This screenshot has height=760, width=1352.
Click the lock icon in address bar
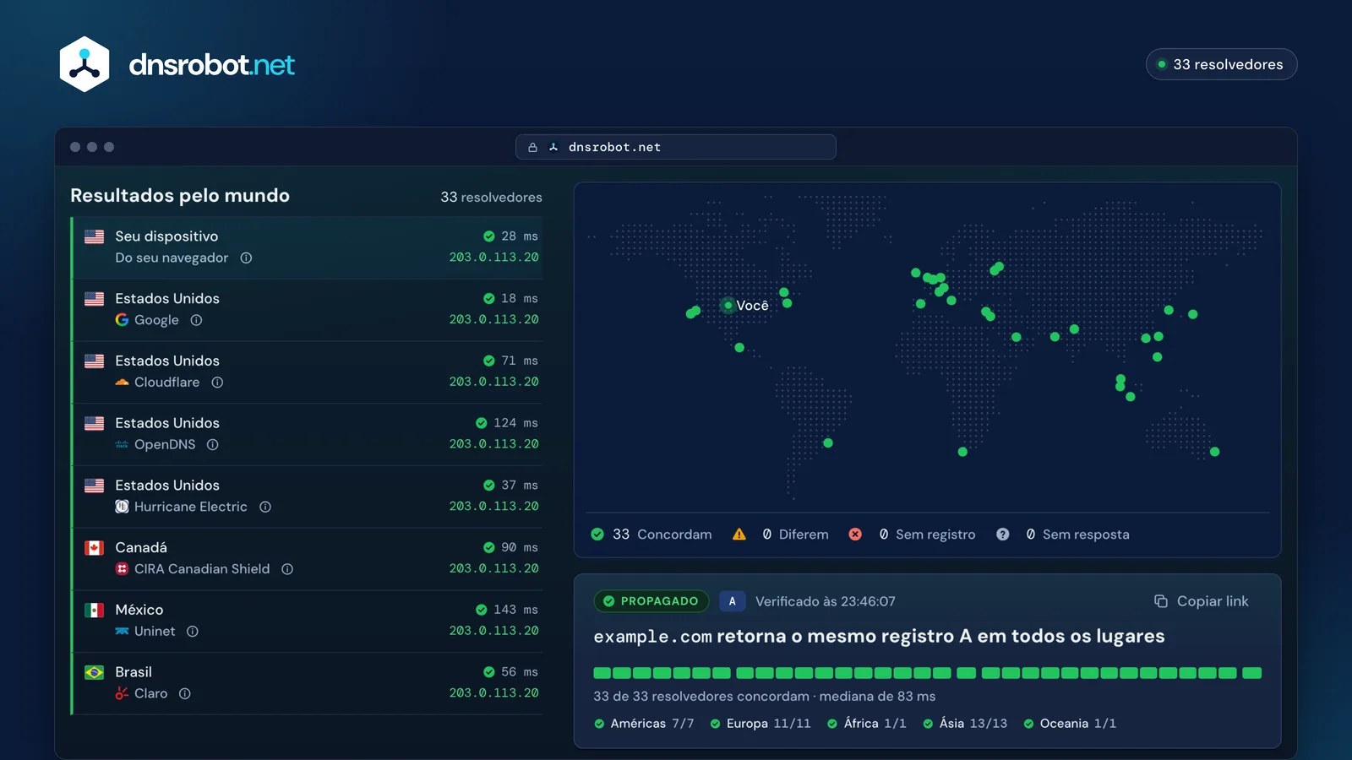tap(532, 147)
